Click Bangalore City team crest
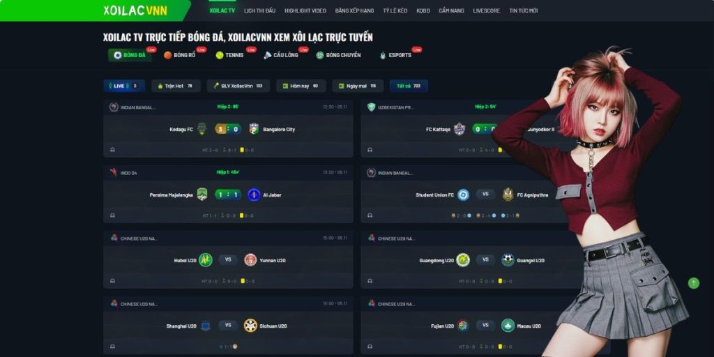This screenshot has width=714, height=357. [254, 129]
